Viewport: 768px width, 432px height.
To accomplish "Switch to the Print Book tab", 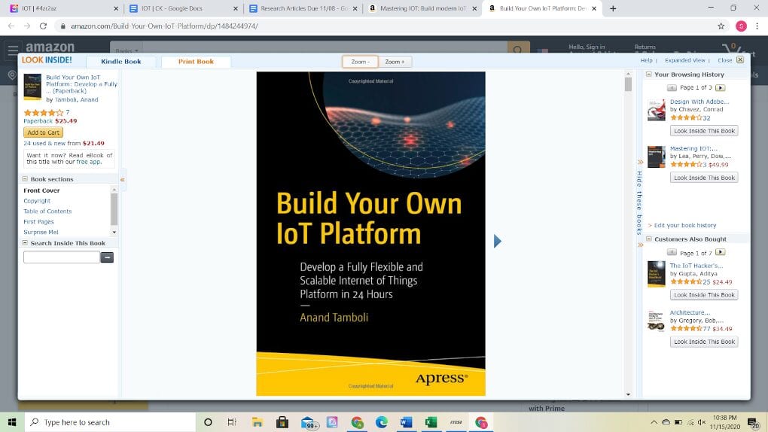I will click(196, 62).
